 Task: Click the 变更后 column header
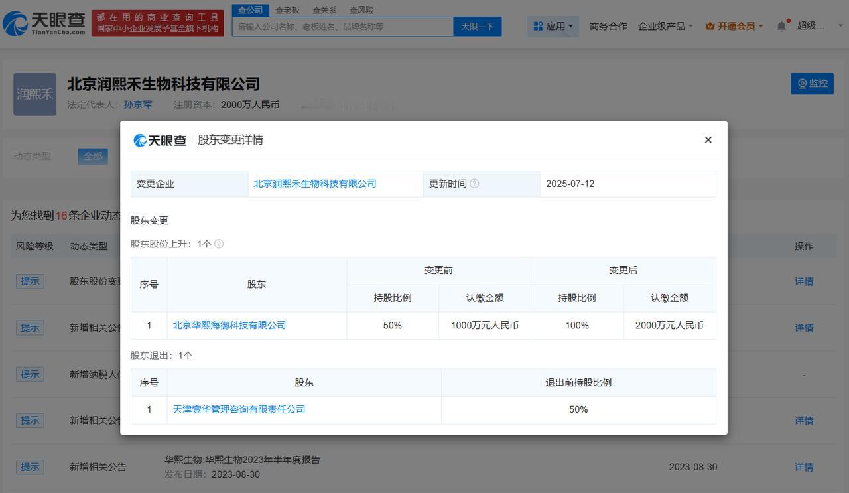pos(623,271)
